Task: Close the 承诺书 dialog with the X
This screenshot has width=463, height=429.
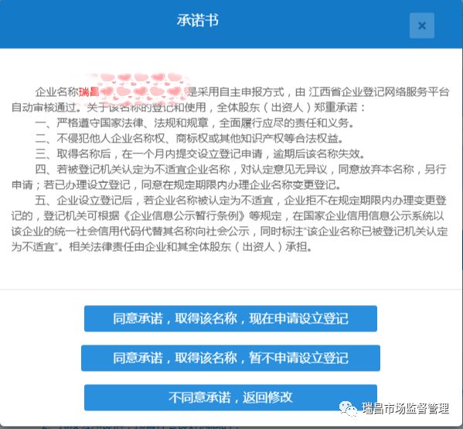Action: coord(422,26)
